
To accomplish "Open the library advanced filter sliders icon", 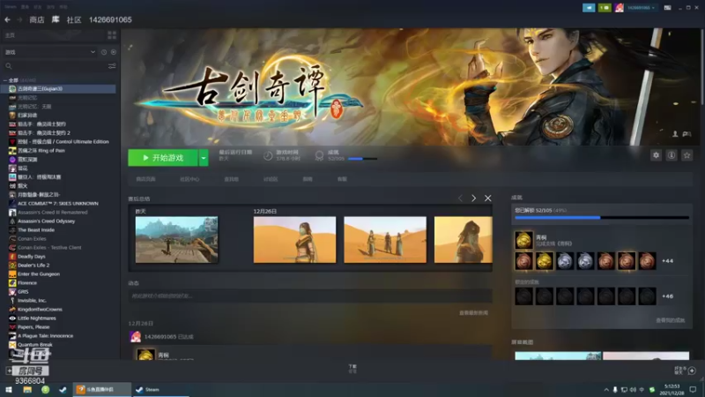I will (x=112, y=66).
